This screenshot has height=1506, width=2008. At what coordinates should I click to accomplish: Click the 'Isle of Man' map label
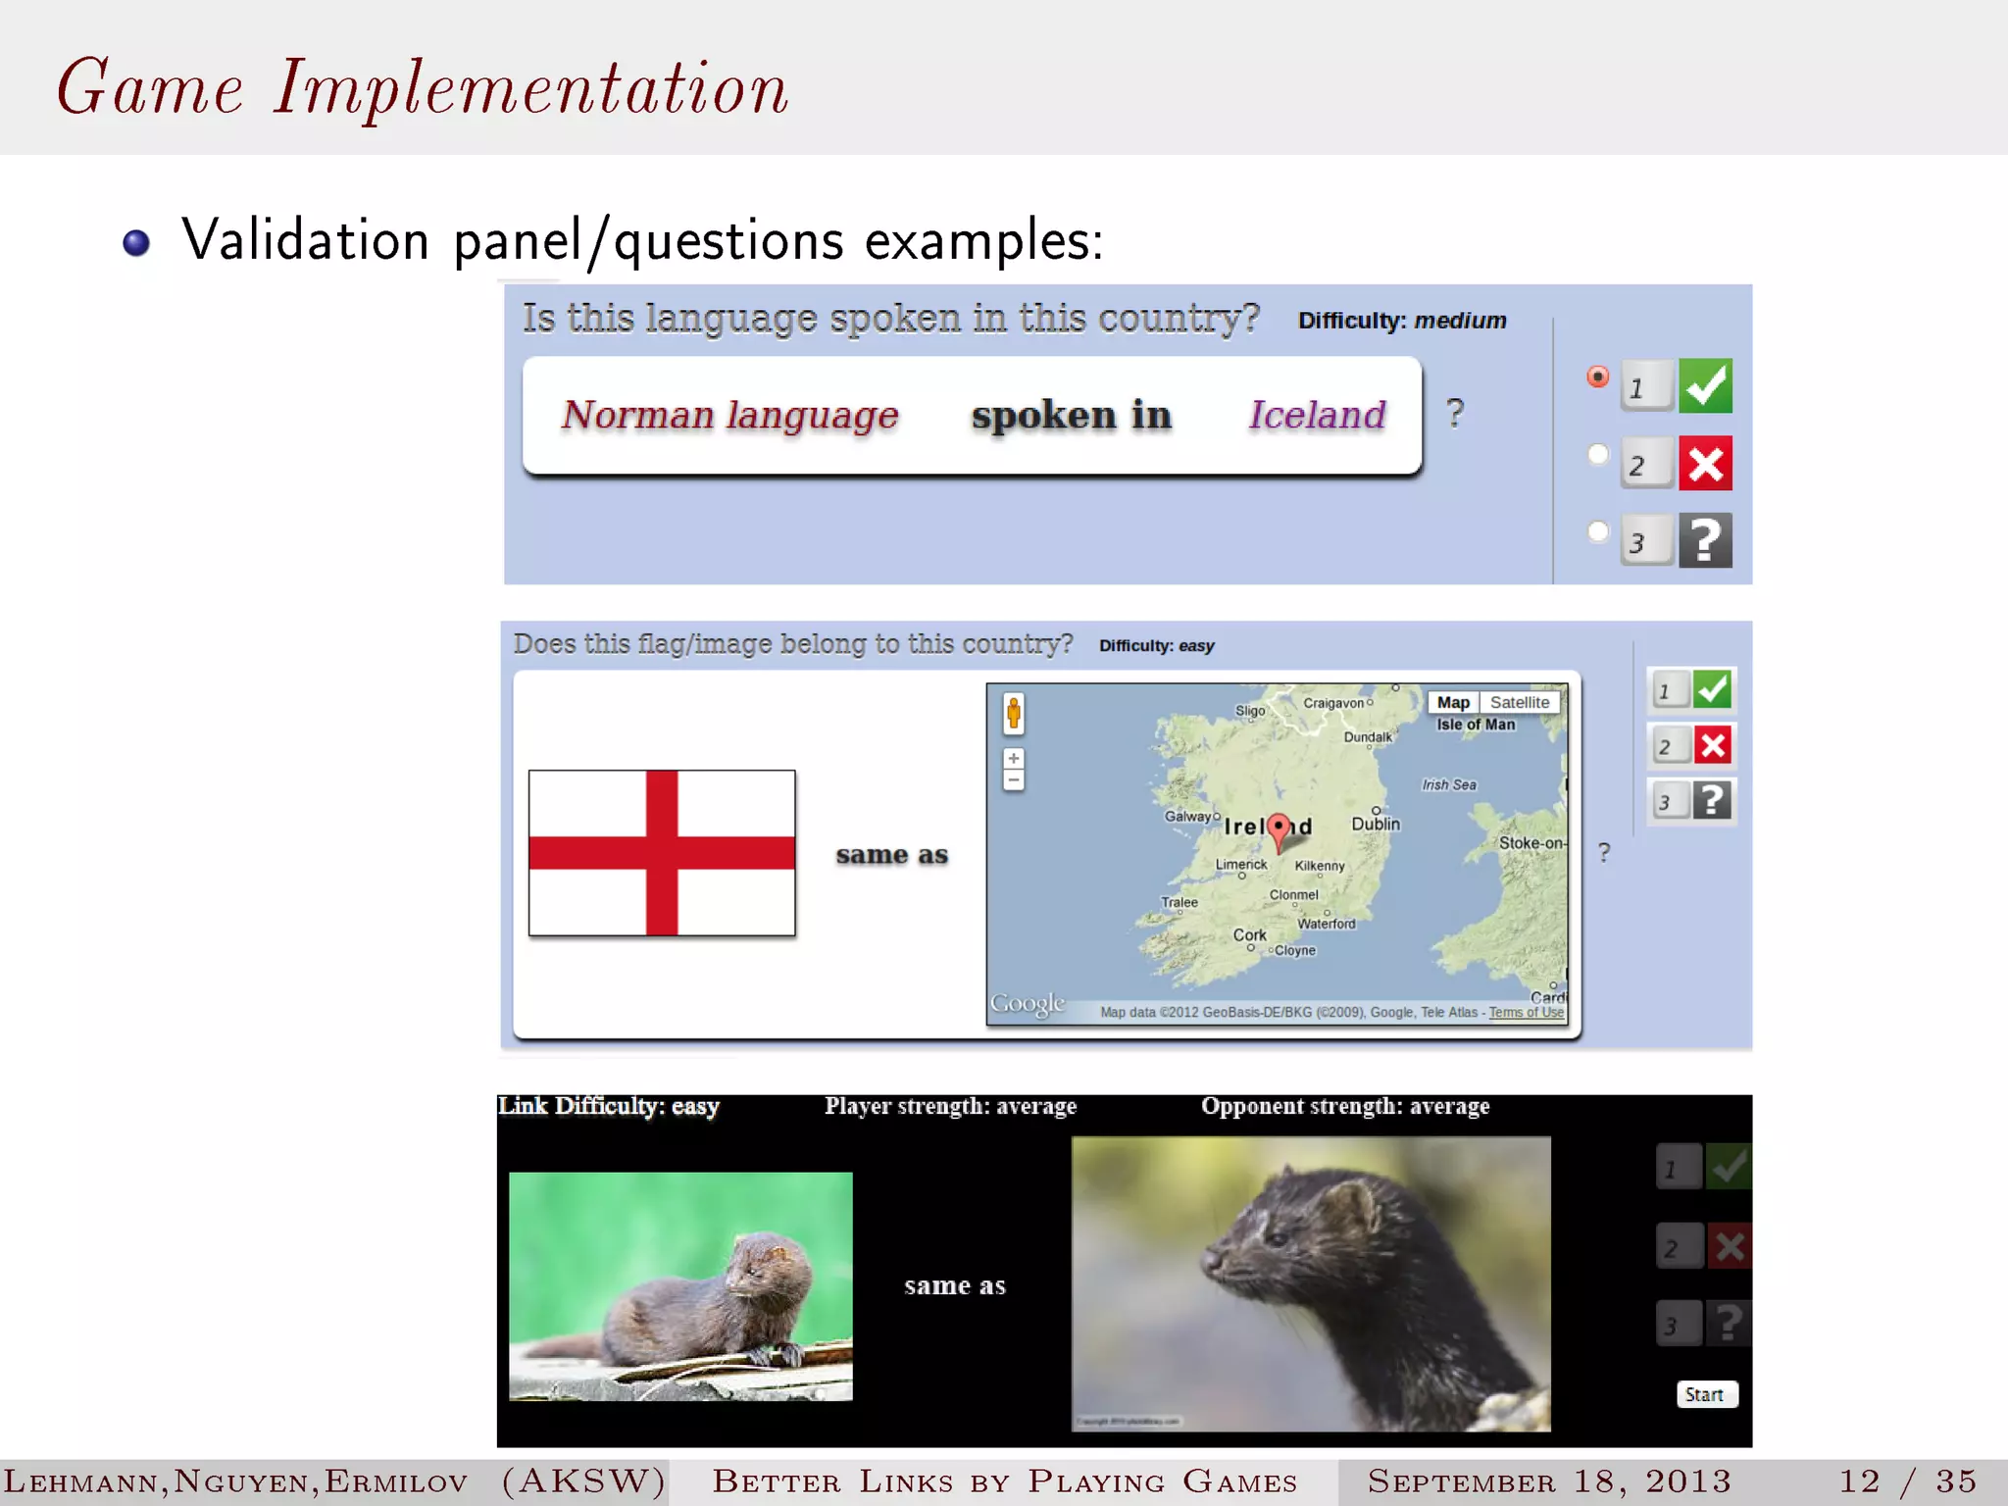point(1476,725)
